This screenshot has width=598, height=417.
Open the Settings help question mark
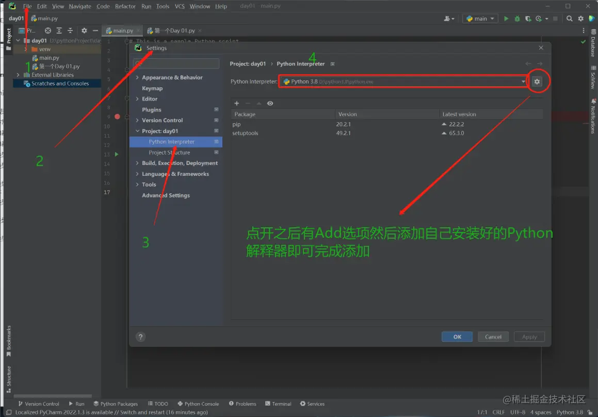(140, 337)
